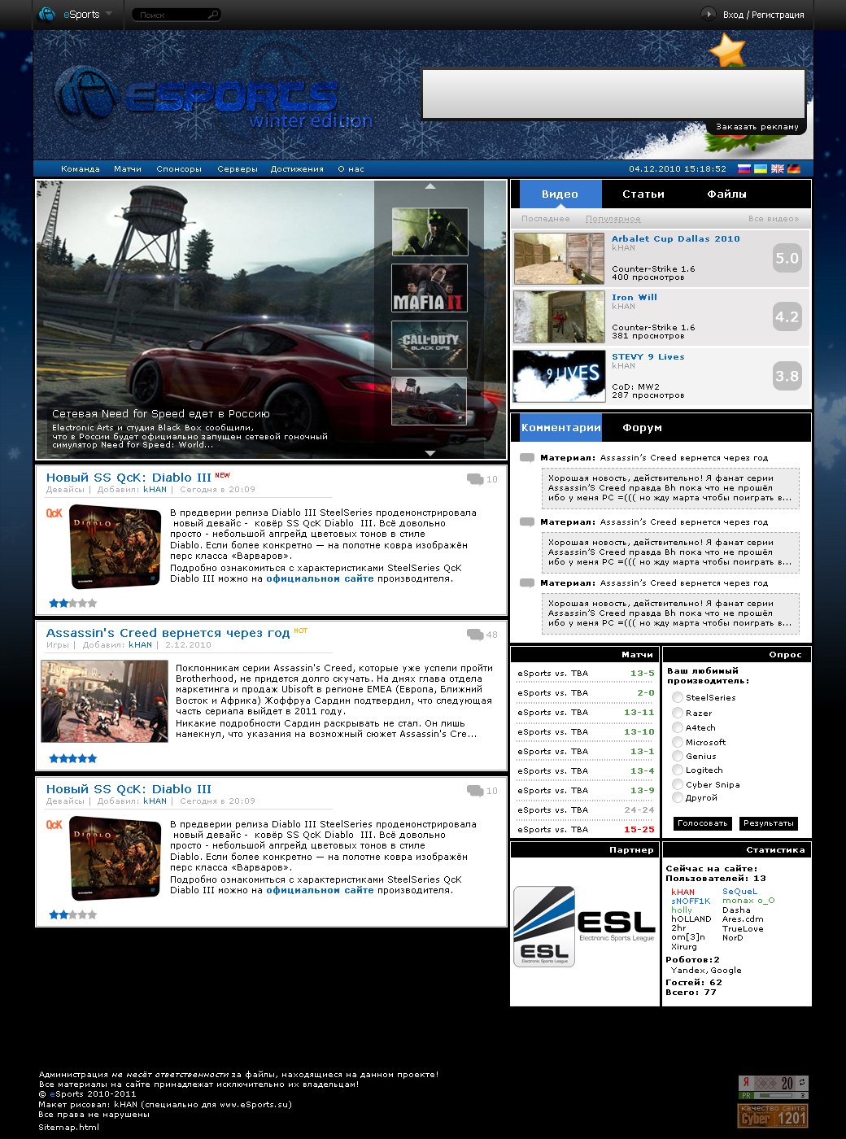846x1139 pixels.
Task: Open the match with score 13-5
Action: [586, 674]
